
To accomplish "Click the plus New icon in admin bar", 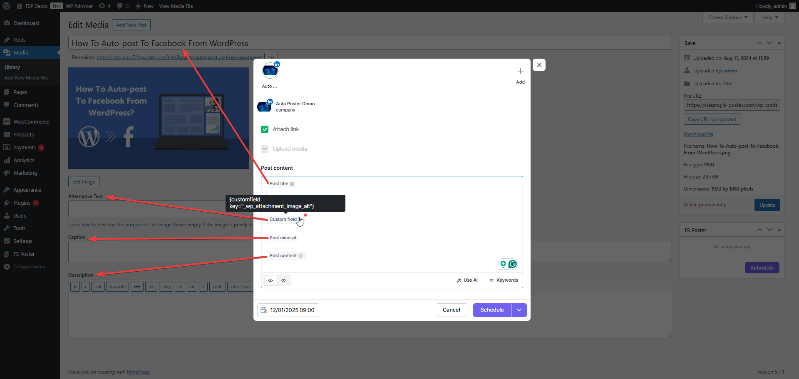I will pos(138,6).
